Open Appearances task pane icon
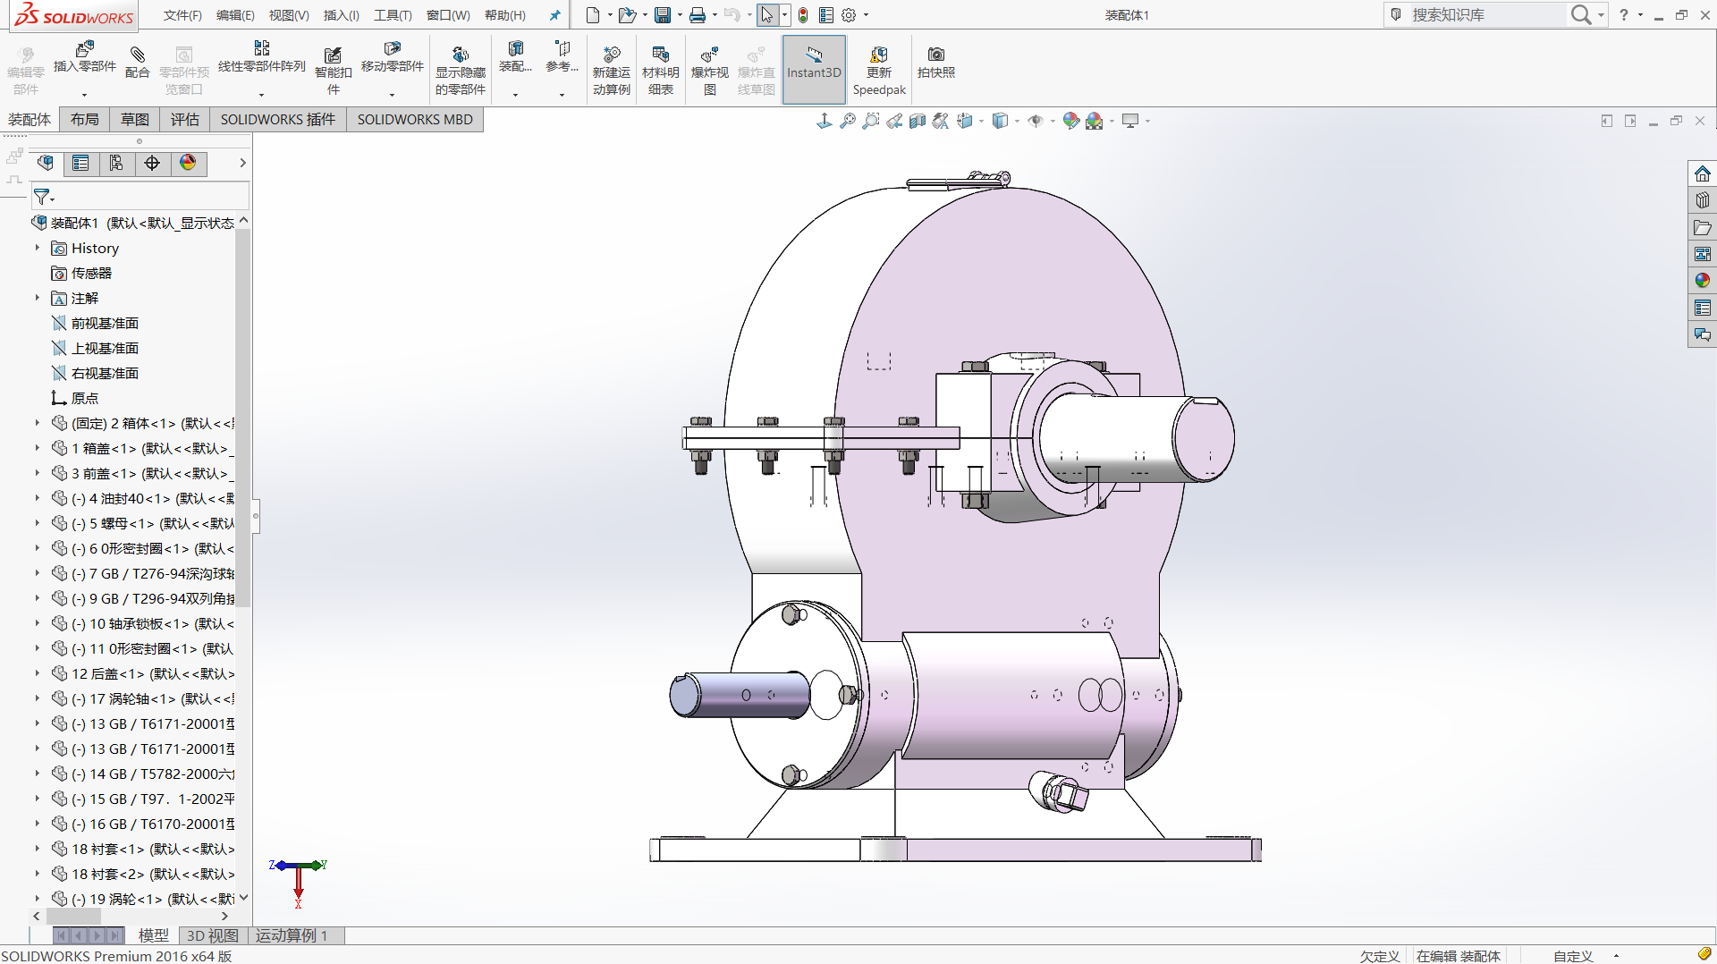Screen dimensions: 1717x964 pos(1702,281)
